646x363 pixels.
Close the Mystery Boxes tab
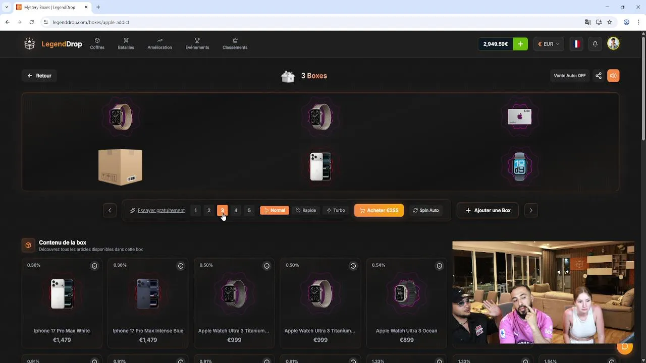point(86,7)
